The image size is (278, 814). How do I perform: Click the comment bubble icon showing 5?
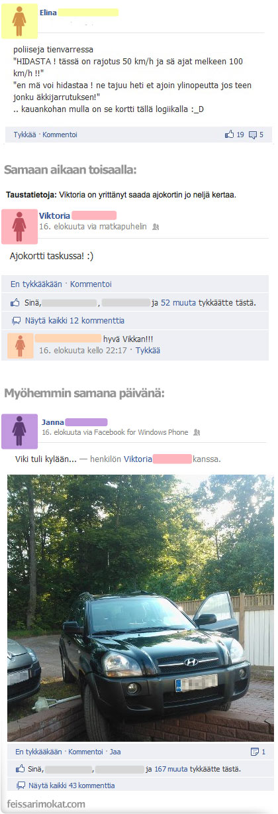253,135
